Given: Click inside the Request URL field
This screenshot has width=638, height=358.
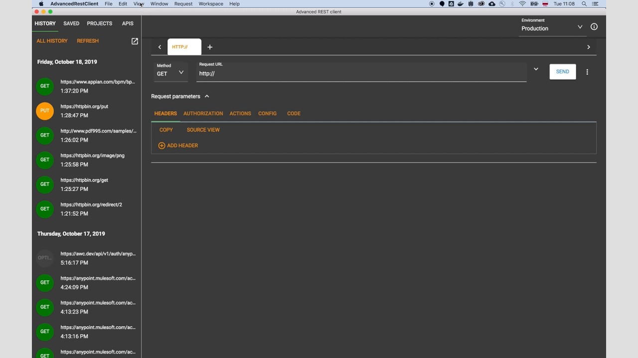Looking at the screenshot, I should (x=349, y=73).
